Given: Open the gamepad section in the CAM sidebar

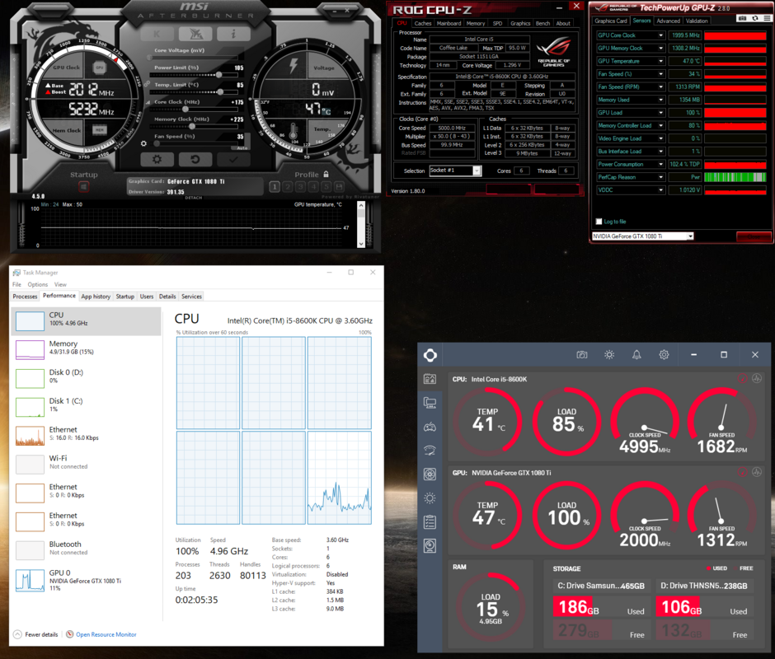Looking at the screenshot, I should (430, 427).
